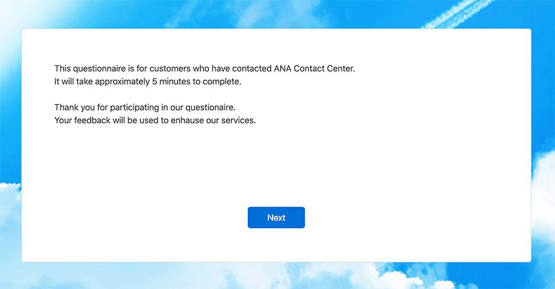Image resolution: width=555 pixels, height=289 pixels.
Task: Click the words 'ANA Contact Center'
Action: click(314, 68)
